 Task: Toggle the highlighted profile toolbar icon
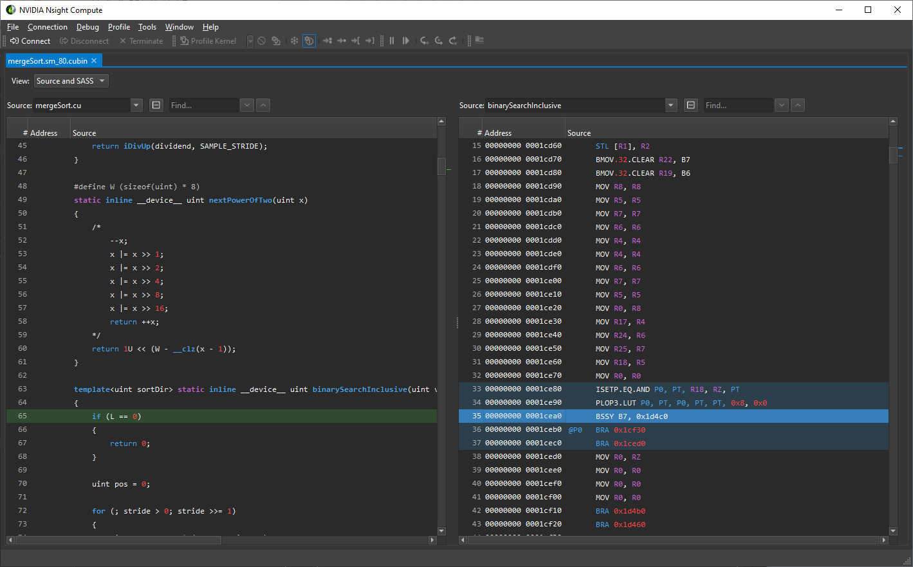tap(309, 41)
